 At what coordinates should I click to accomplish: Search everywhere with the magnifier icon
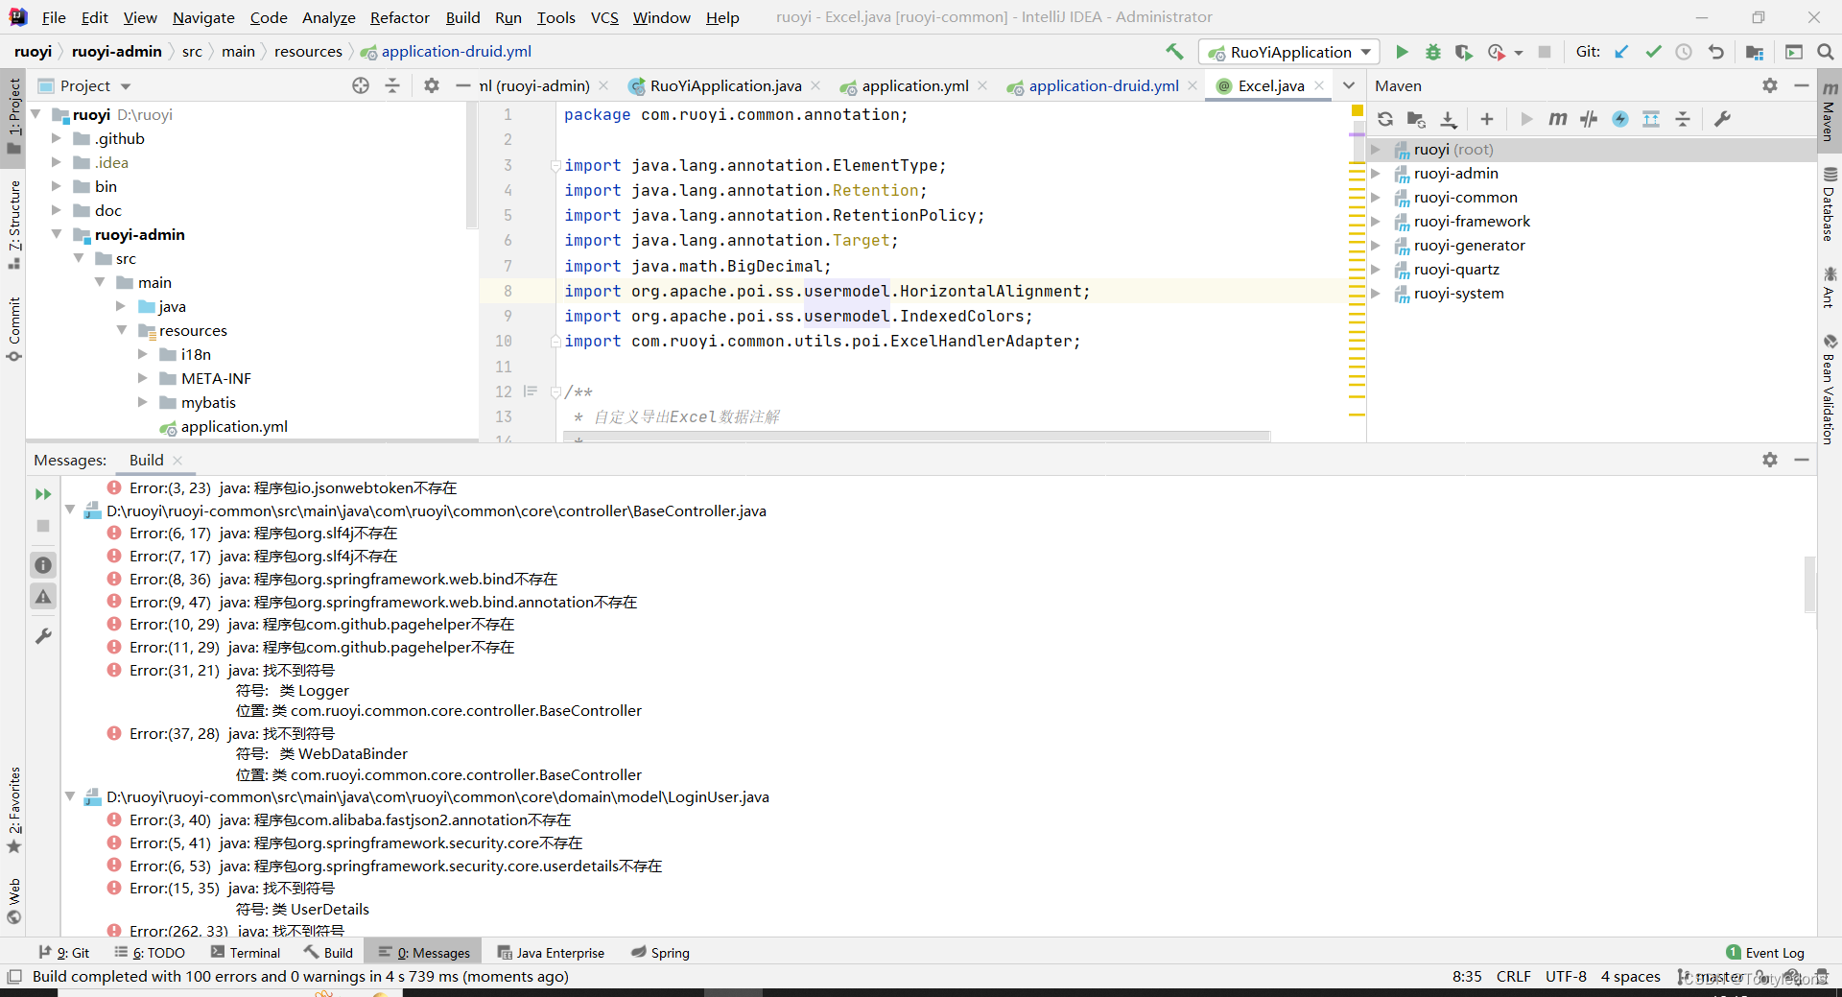1825,52
